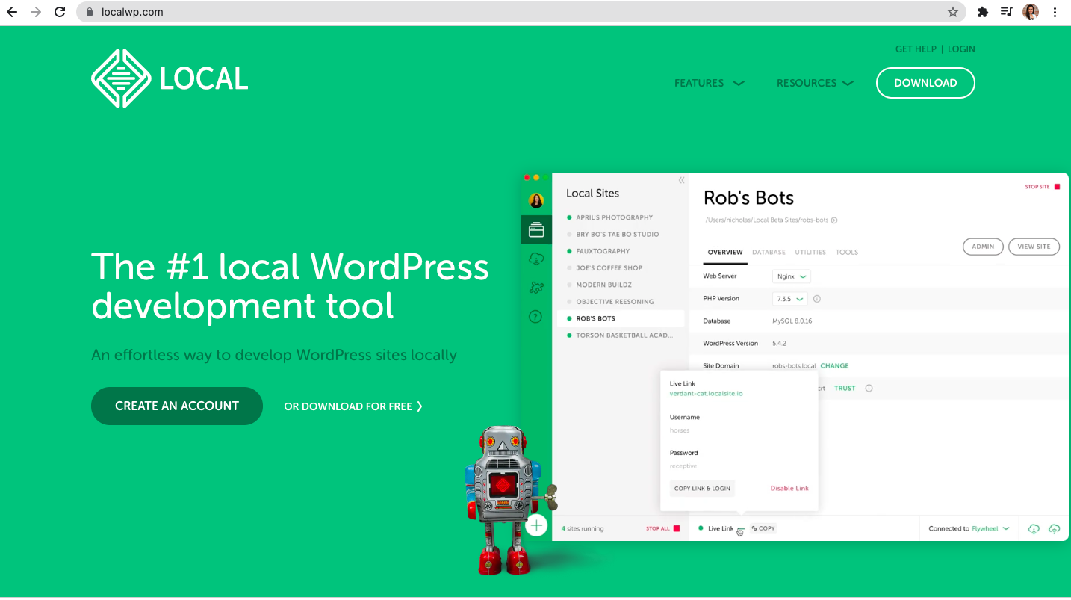This screenshot has height=600, width=1071.
Task: Open the Chrome three-dot menu
Action: pos(1055,12)
